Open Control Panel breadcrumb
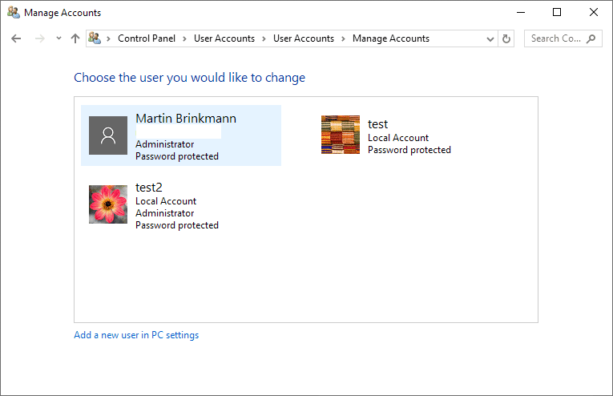The width and height of the screenshot is (613, 396). [147, 38]
